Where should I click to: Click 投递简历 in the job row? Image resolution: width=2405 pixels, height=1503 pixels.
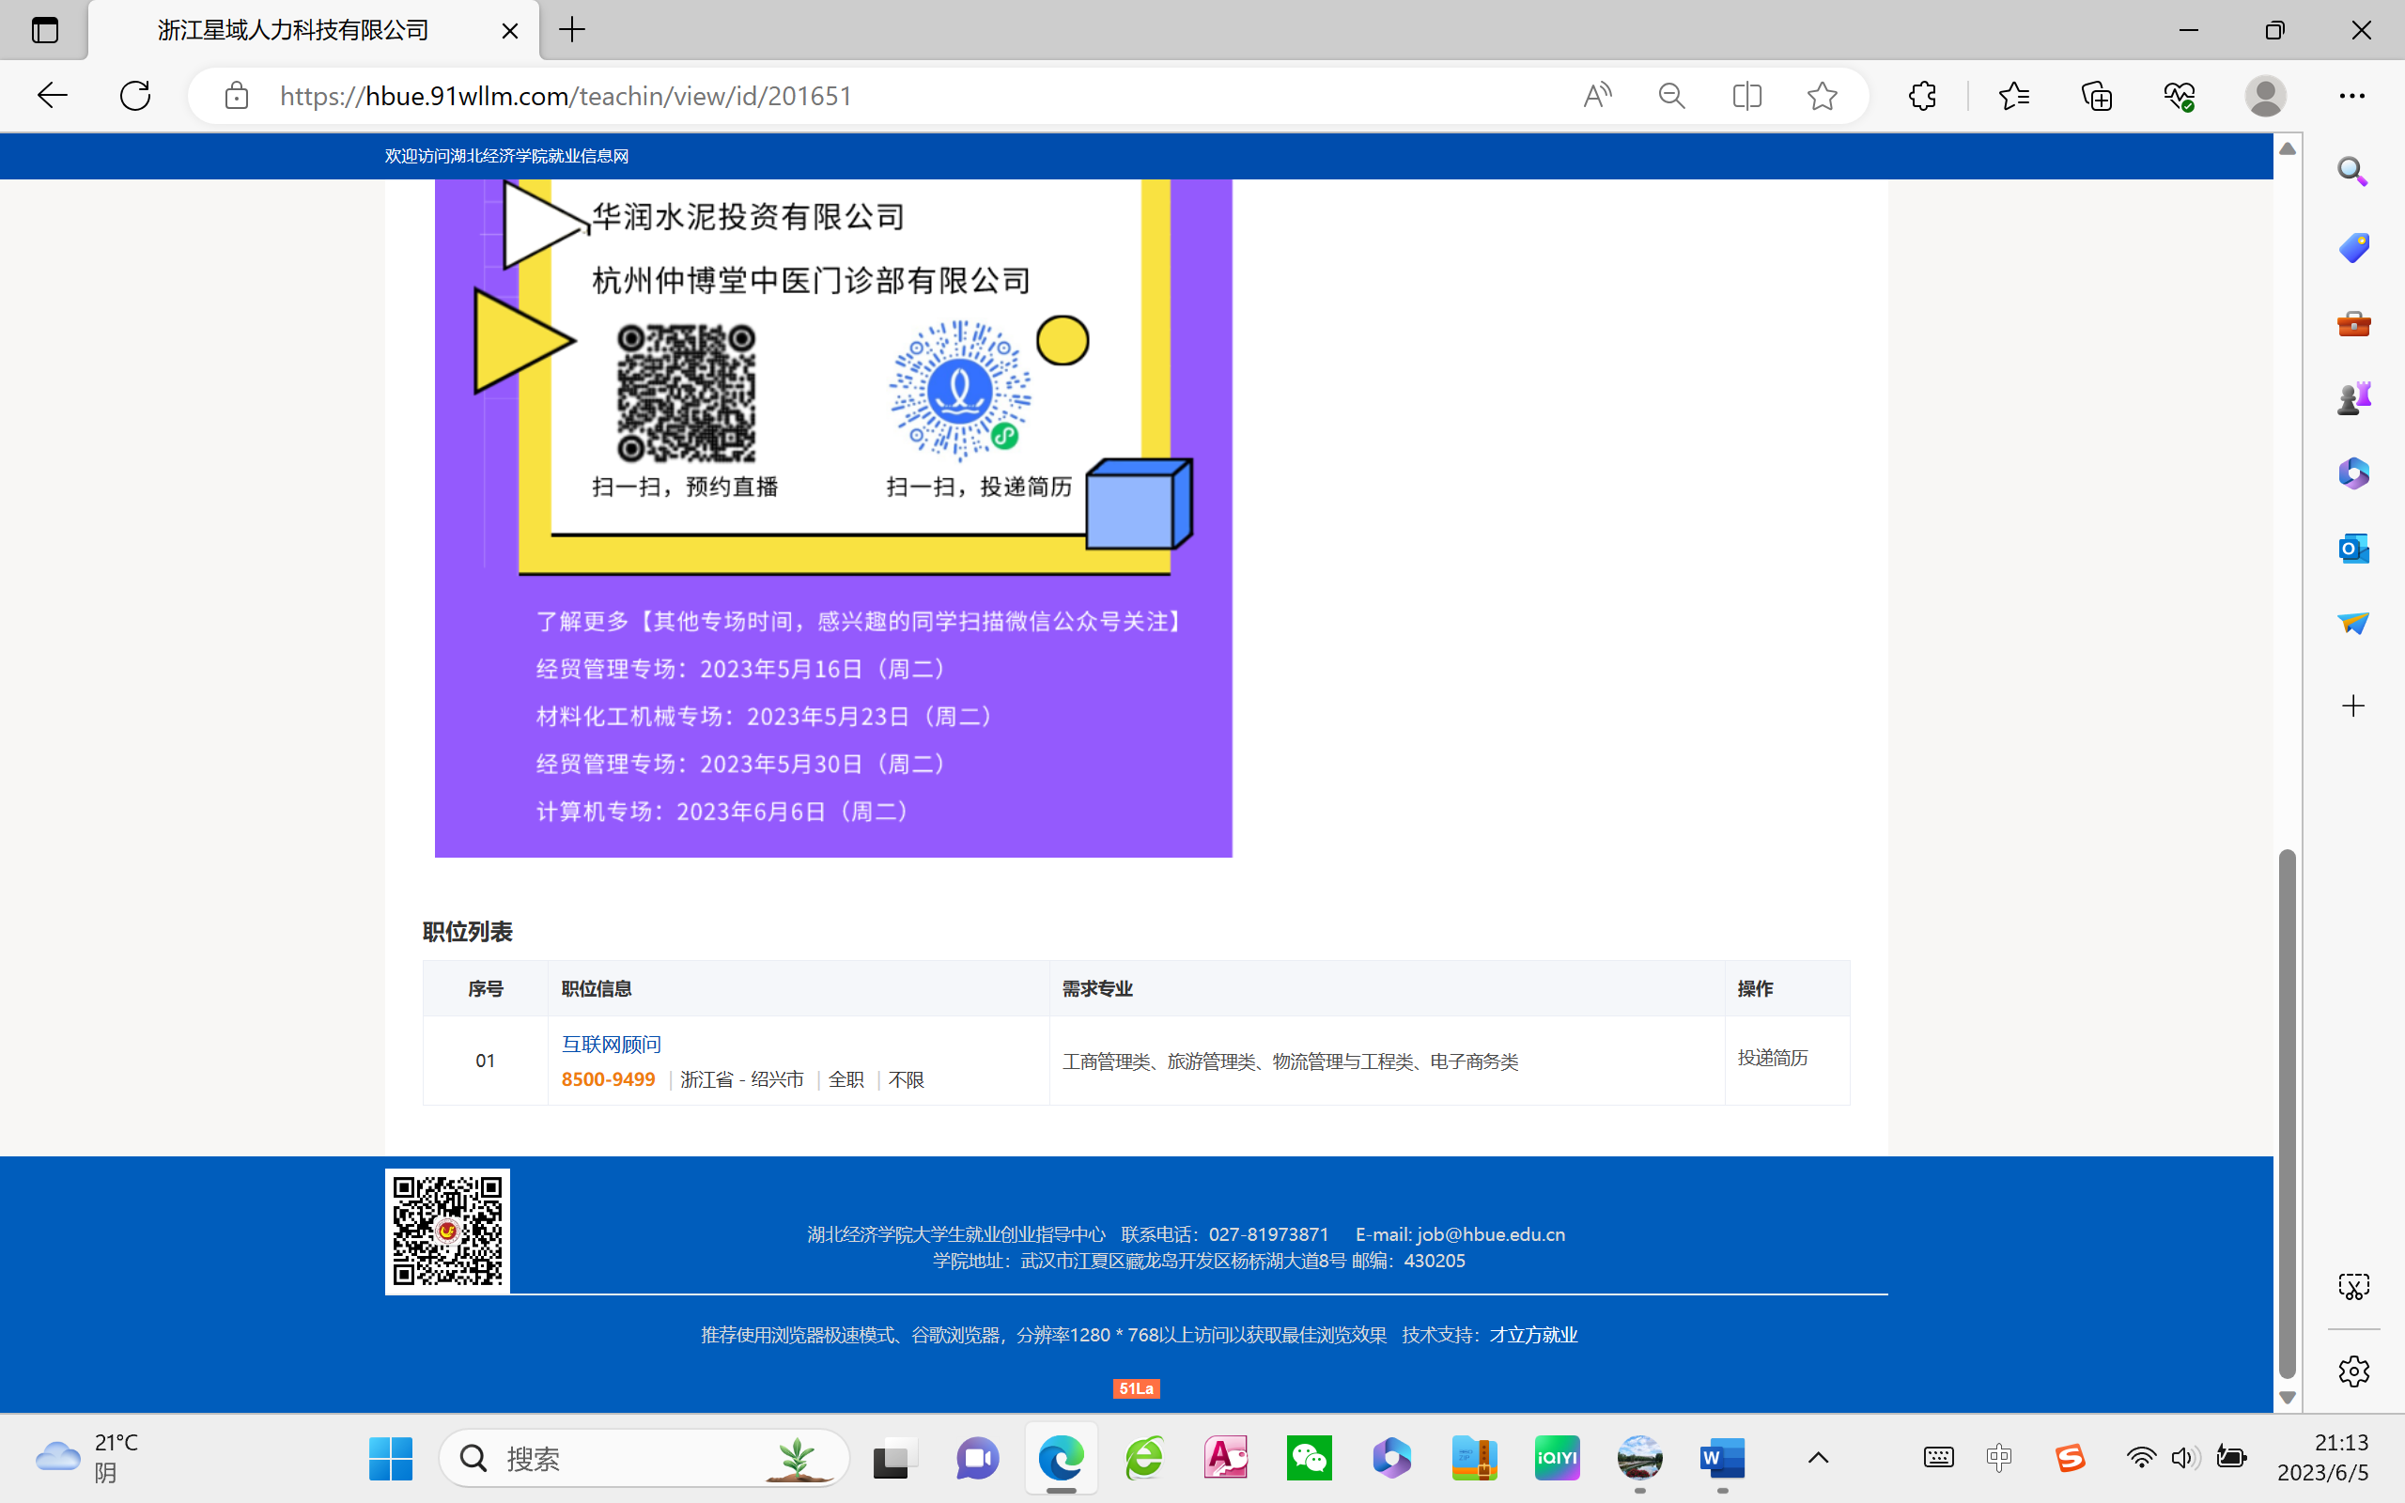[1772, 1058]
